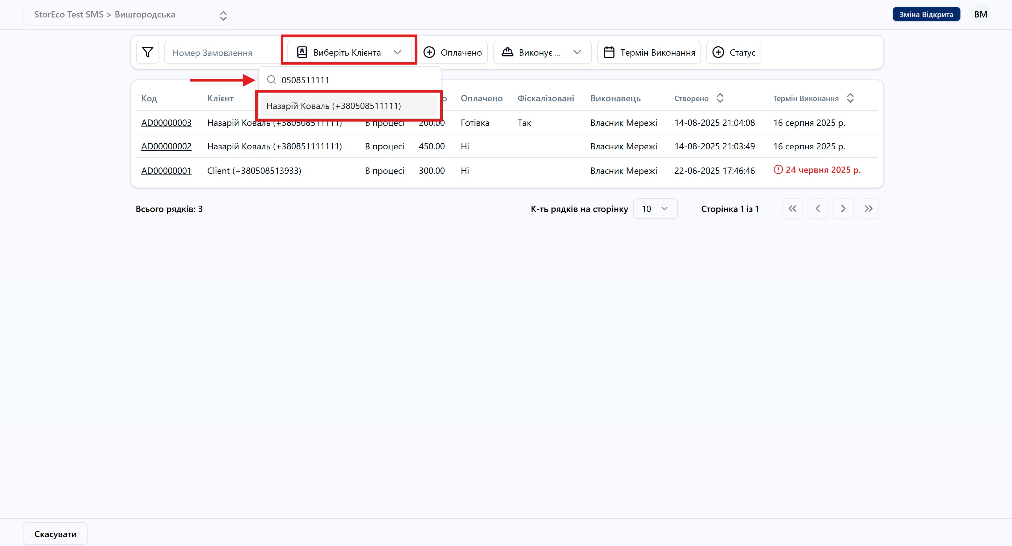This screenshot has width=1012, height=546.
Task: Open rows per page dropdown showing 10
Action: coord(655,209)
